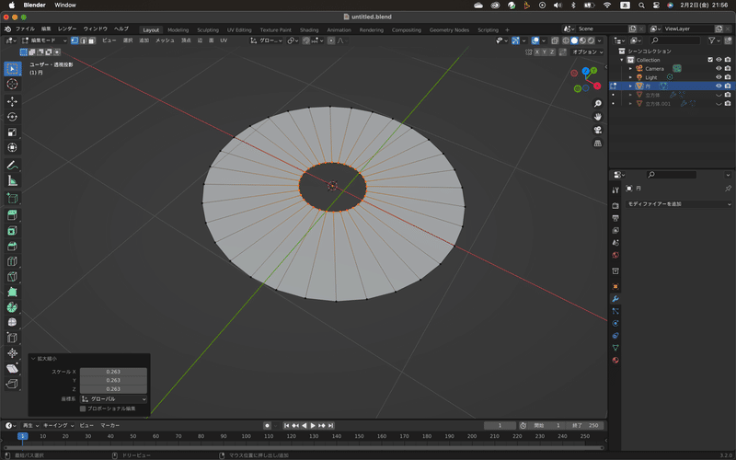Collapse the Collection tree in outliner
The height and width of the screenshot is (460, 736).
(622, 60)
